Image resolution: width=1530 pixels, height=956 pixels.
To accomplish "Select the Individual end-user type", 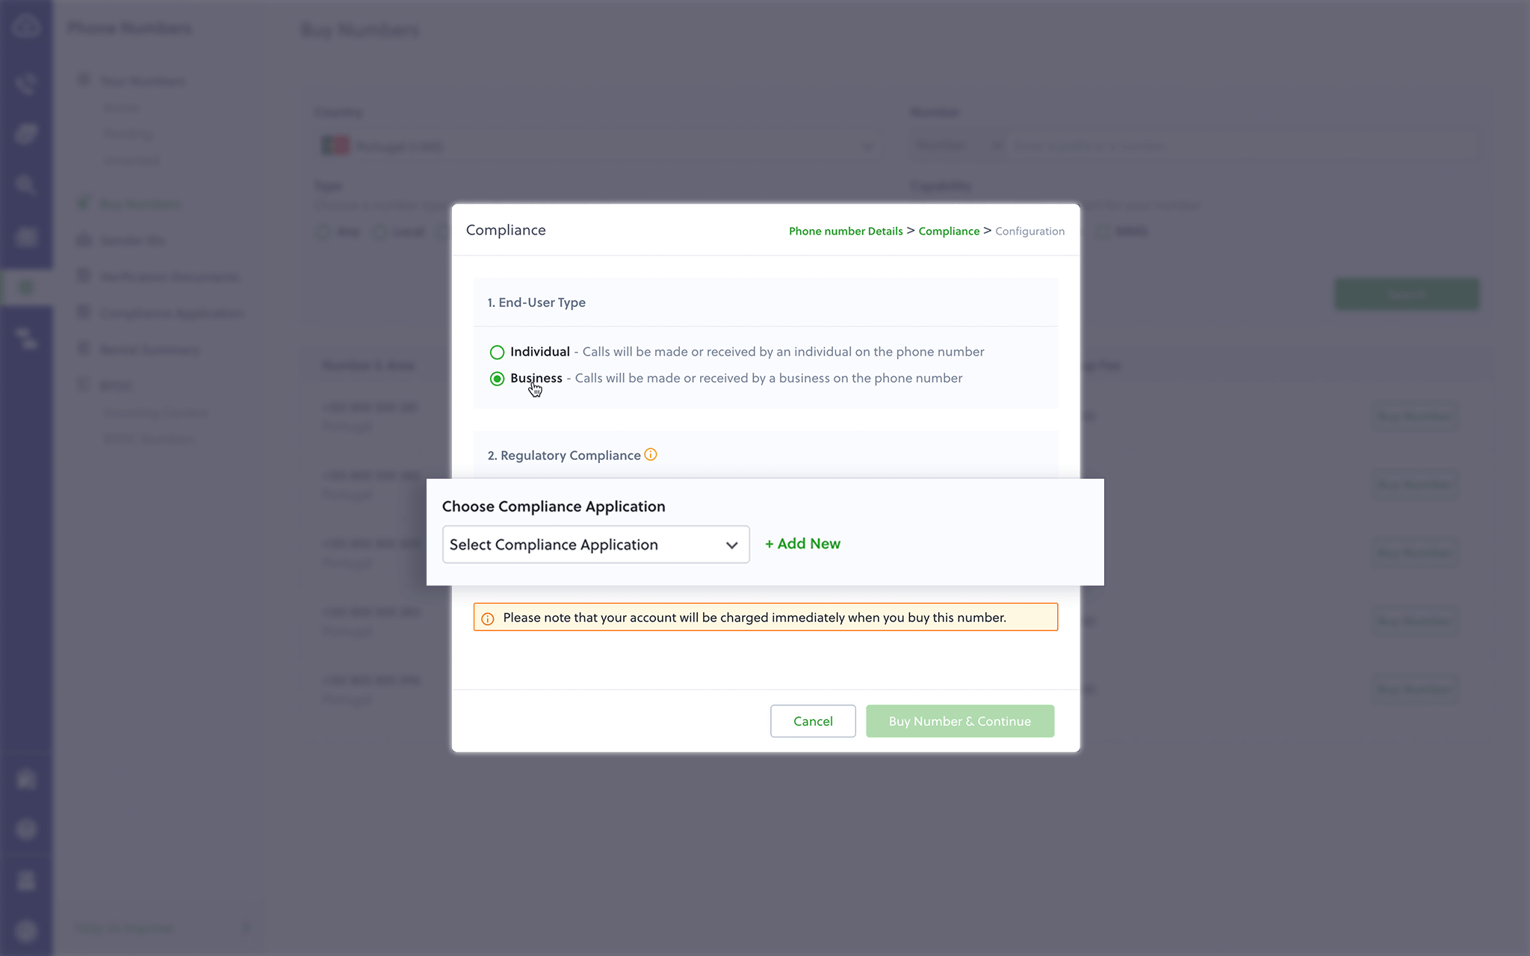I will pos(497,353).
